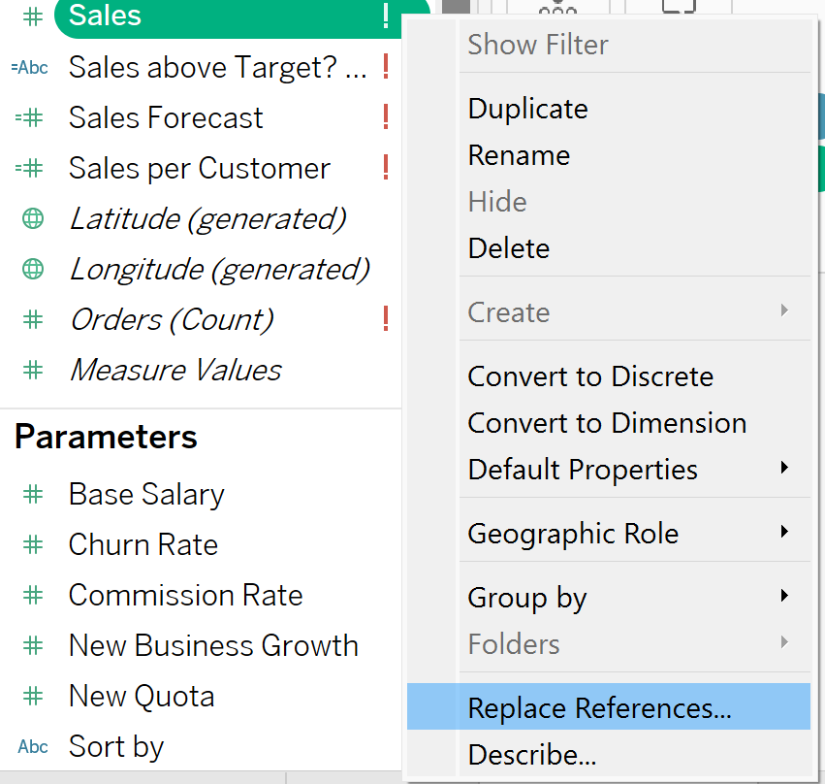Click the calculated number icon beside Sales Forecast

30,118
